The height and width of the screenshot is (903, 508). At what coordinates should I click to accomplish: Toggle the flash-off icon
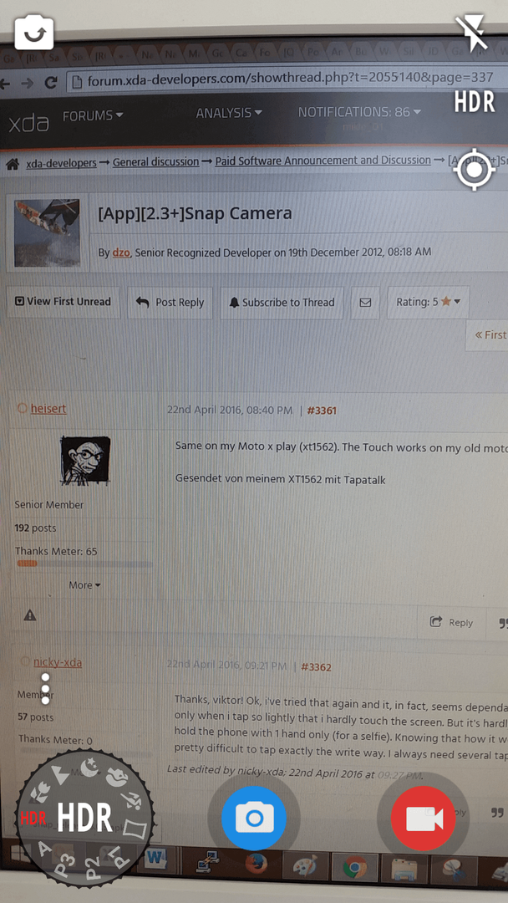click(x=471, y=34)
